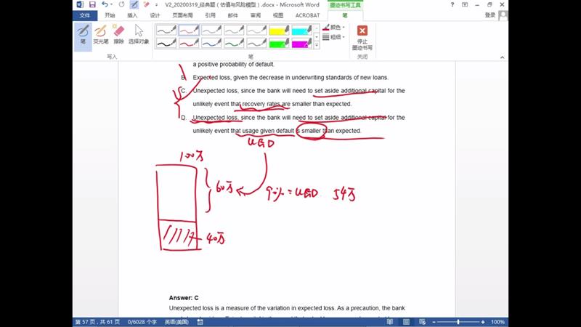Click the zoom slider handle in status bar
Viewport: 581px width, 327px height.
[x=458, y=322]
